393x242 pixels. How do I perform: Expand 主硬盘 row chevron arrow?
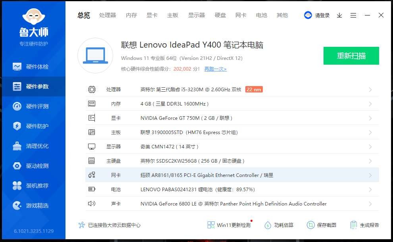click(370, 161)
